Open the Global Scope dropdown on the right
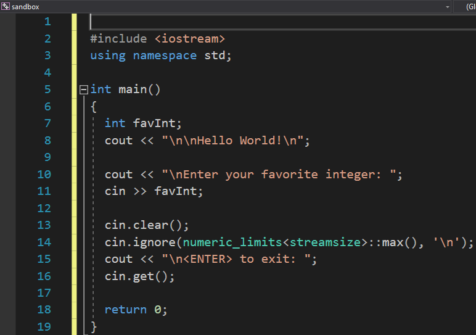The image size is (476, 335). 466,6
